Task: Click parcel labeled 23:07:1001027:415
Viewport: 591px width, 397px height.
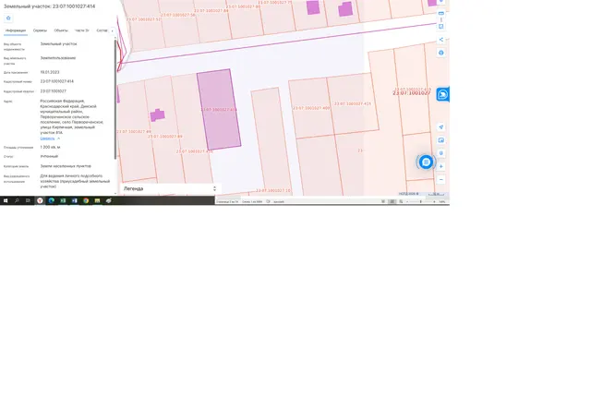Action: click(353, 103)
